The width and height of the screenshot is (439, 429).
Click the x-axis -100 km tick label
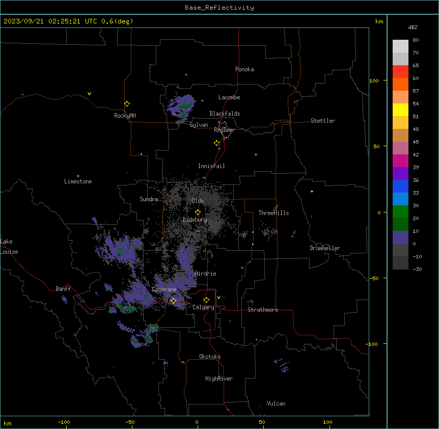tap(64, 422)
